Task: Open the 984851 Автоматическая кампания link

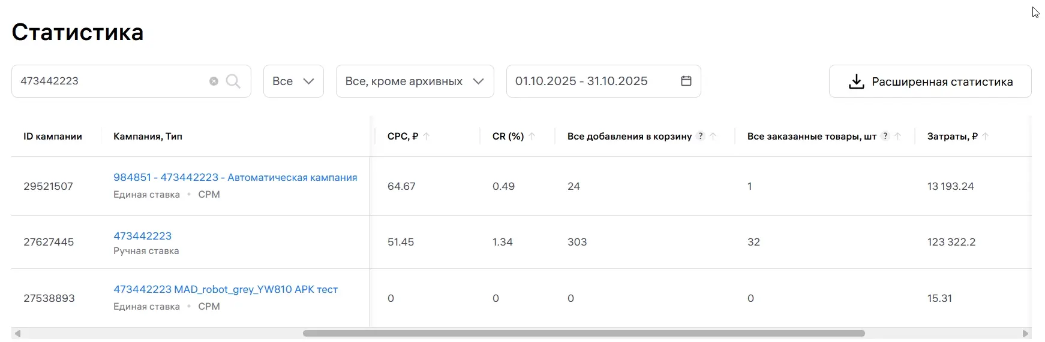Action: [x=235, y=177]
